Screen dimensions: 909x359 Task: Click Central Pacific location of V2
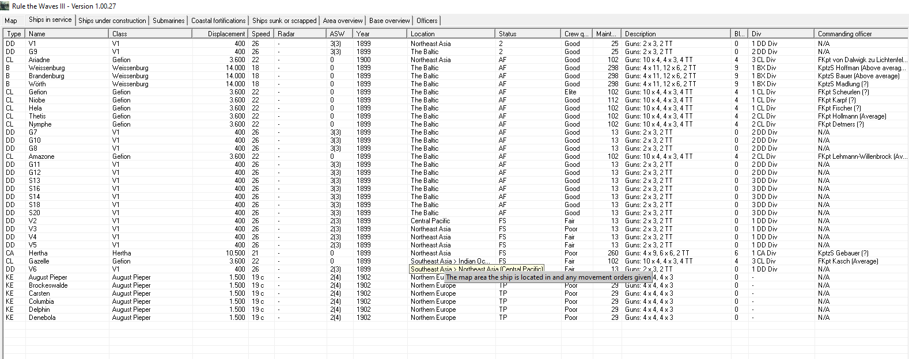[430, 221]
